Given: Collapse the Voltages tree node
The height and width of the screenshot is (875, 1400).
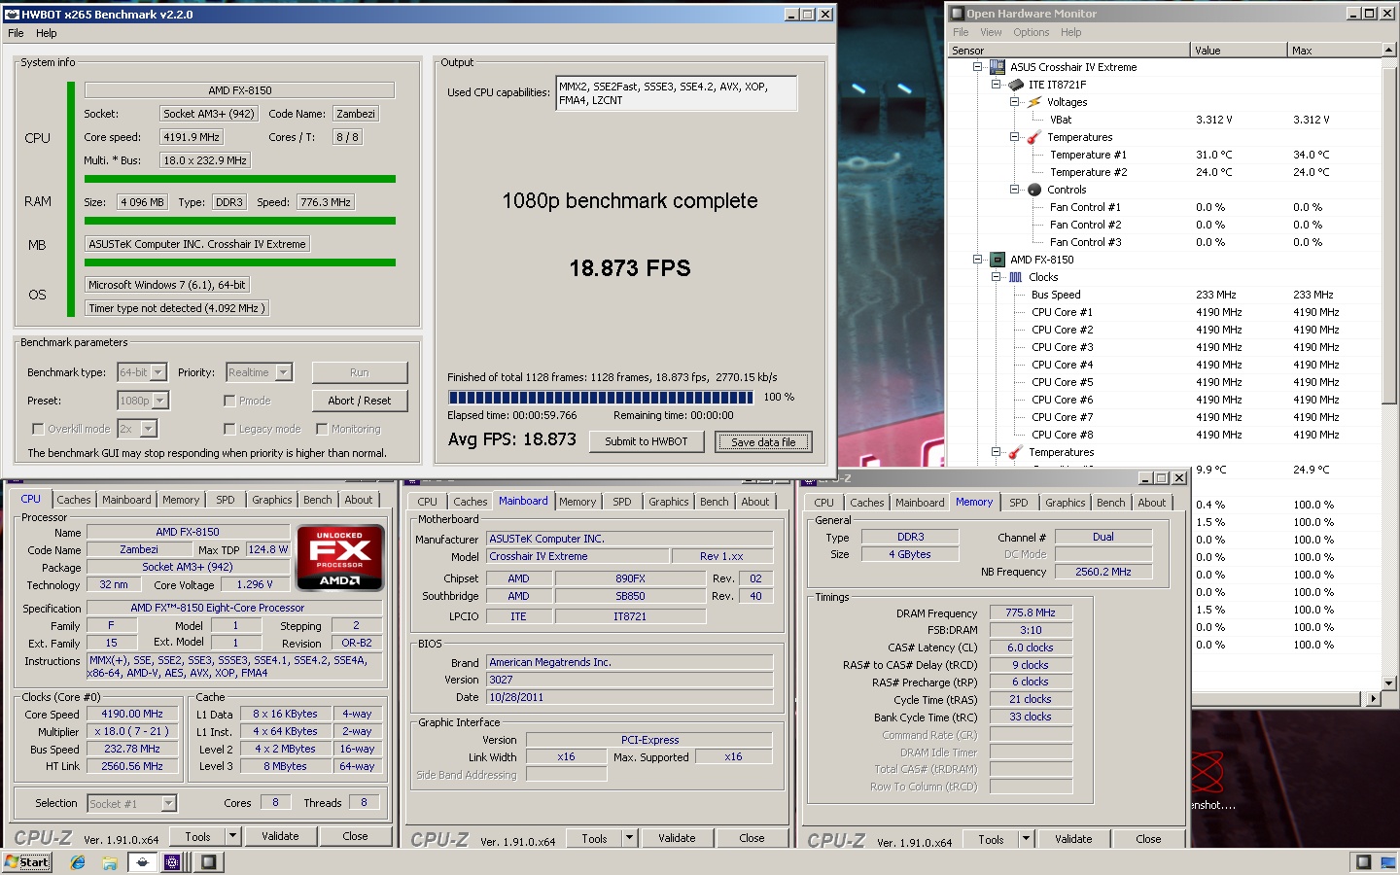Looking at the screenshot, I should click(x=1014, y=102).
